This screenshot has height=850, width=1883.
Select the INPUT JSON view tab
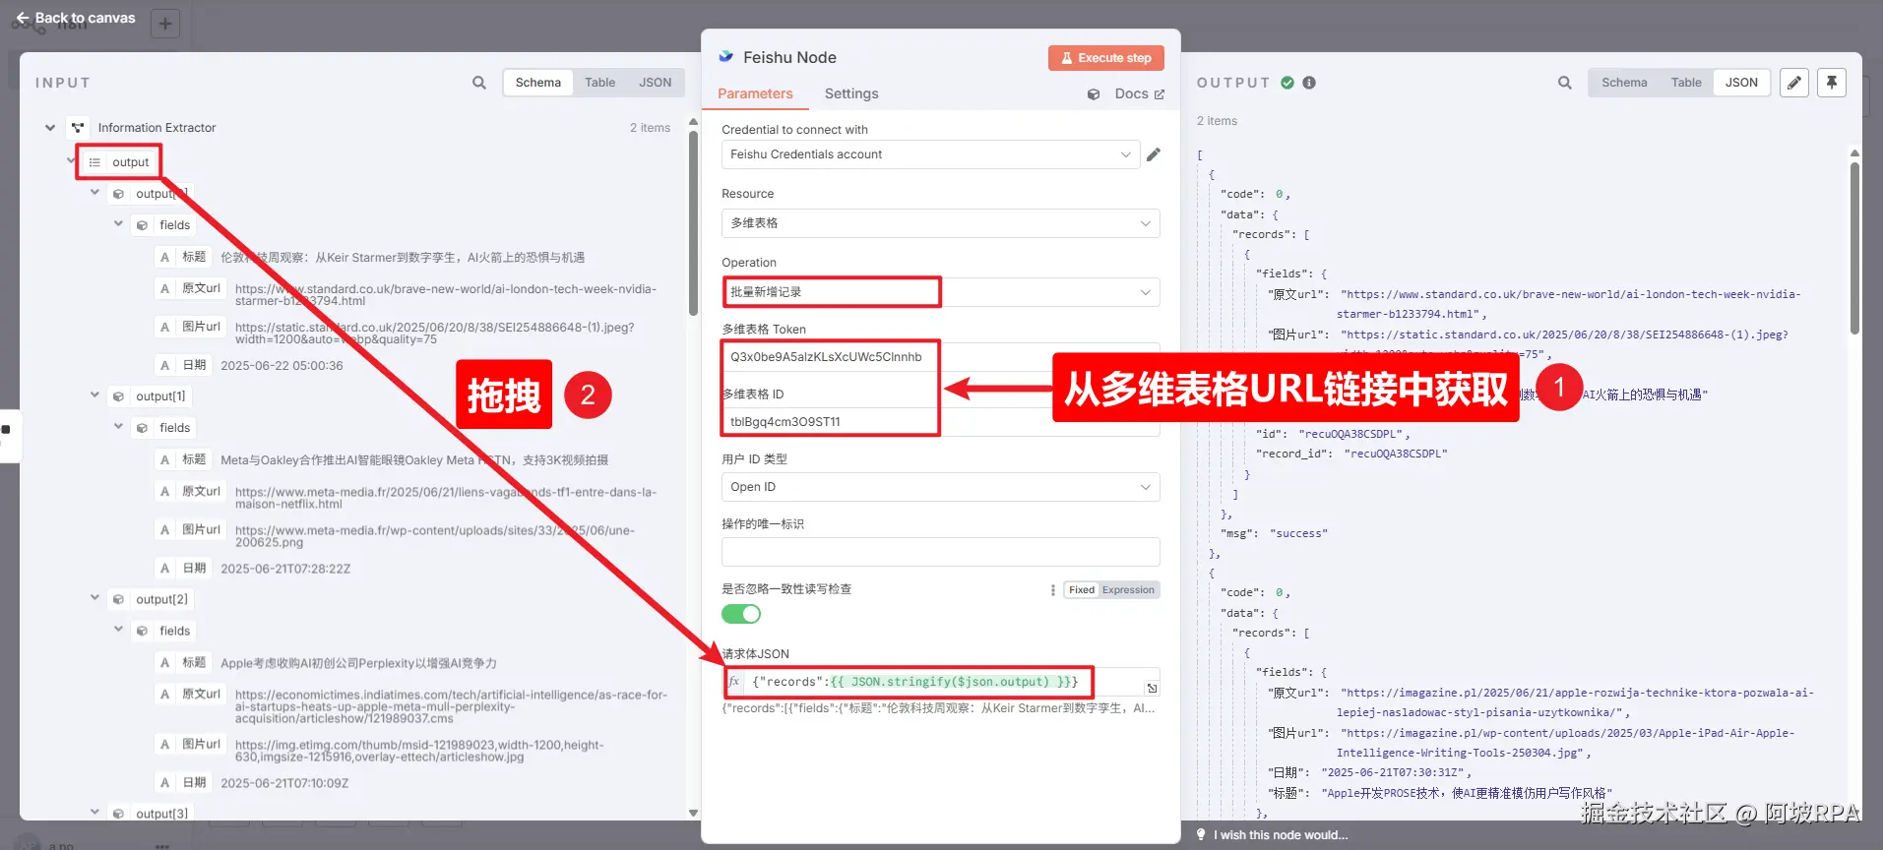[x=656, y=83]
